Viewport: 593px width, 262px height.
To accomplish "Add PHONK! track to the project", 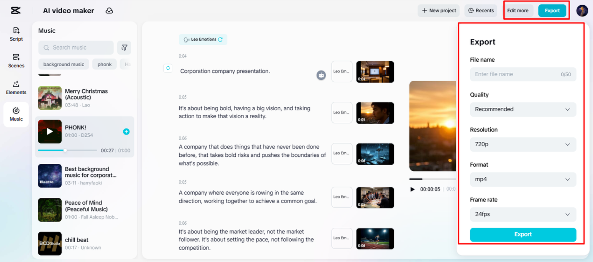I will click(126, 131).
